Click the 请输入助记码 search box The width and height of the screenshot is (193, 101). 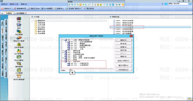click(178, 4)
